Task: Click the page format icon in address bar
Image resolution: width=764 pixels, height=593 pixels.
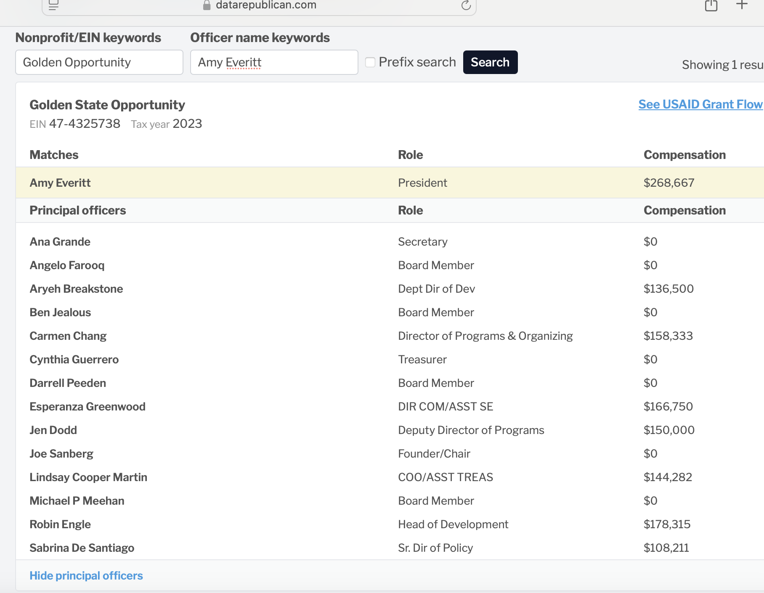Action: (x=53, y=5)
